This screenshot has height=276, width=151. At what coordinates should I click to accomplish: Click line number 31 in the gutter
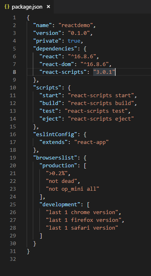point(13,251)
